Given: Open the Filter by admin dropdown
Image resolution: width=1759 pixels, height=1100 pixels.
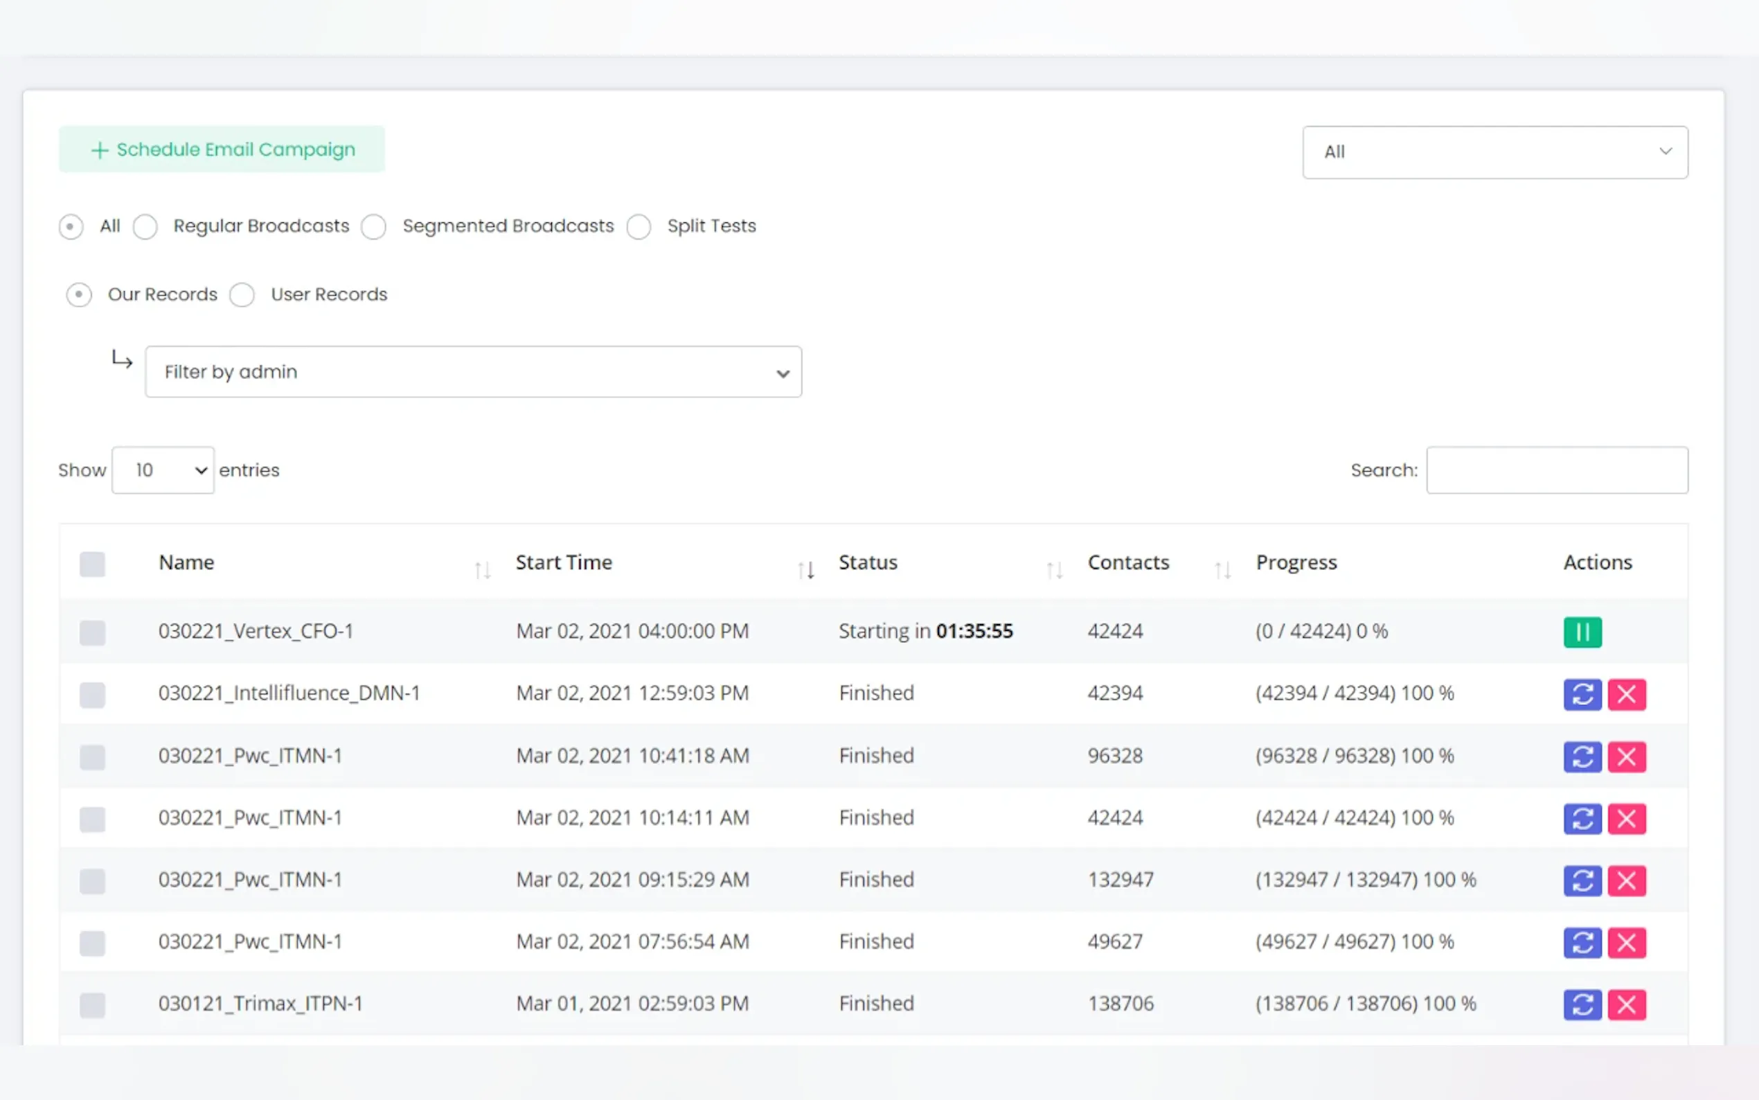Looking at the screenshot, I should 474,372.
